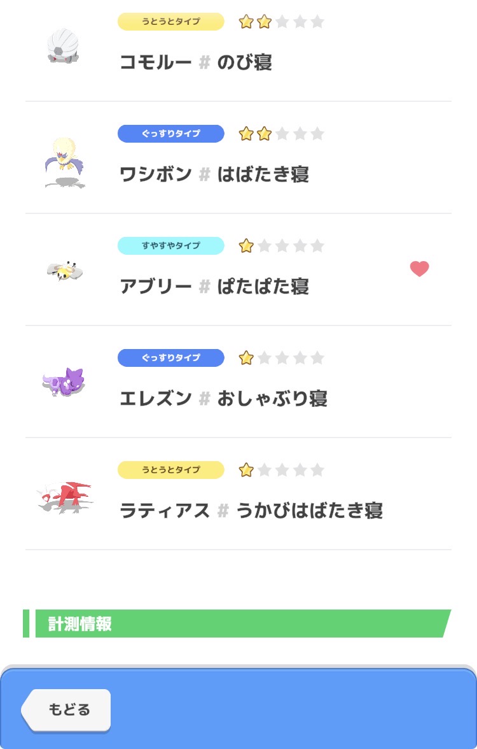Tap the 計測情報 green section header
The image size is (477, 749).
237,624
